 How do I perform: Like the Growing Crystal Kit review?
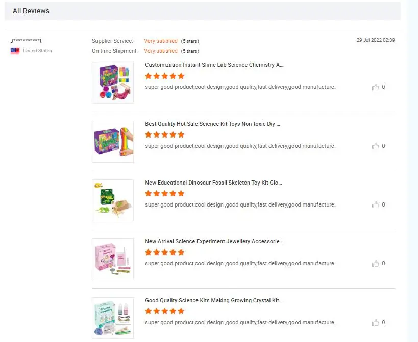pos(376,323)
